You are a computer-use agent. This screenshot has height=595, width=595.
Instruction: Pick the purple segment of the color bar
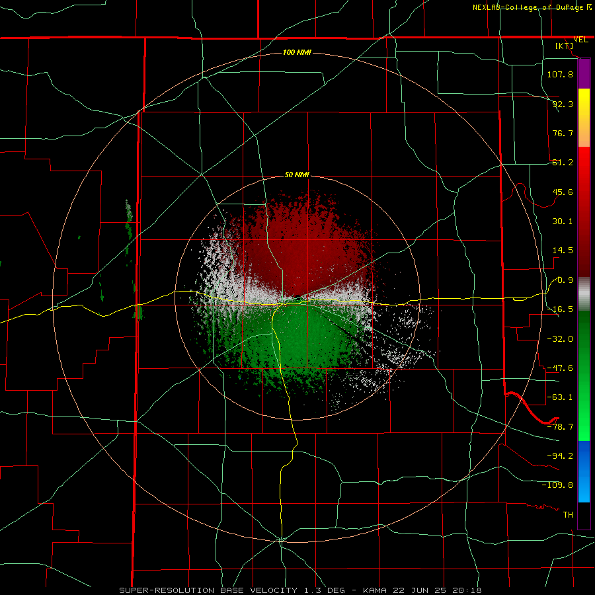coord(584,73)
